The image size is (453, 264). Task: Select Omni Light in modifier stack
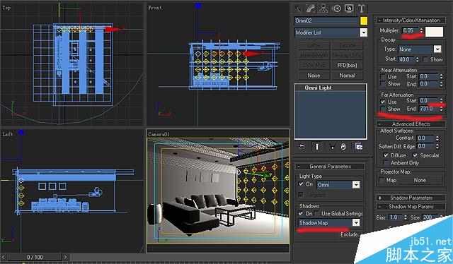[318, 88]
